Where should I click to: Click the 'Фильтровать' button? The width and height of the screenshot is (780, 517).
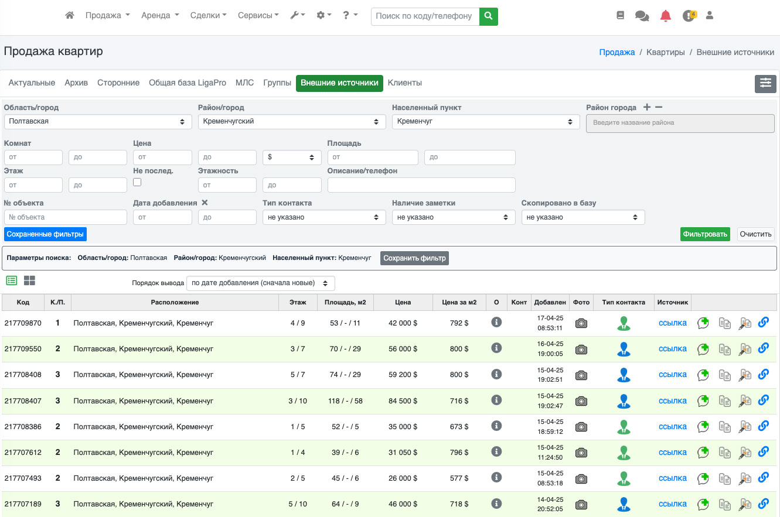coord(705,234)
